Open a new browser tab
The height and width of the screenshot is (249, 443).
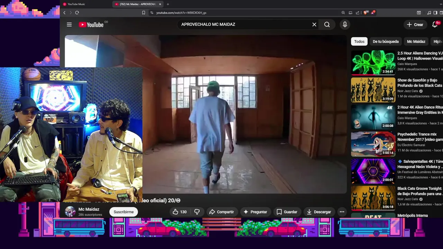click(168, 4)
